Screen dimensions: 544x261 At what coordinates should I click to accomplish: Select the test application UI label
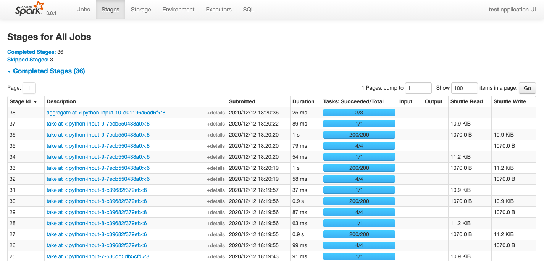pos(512,10)
